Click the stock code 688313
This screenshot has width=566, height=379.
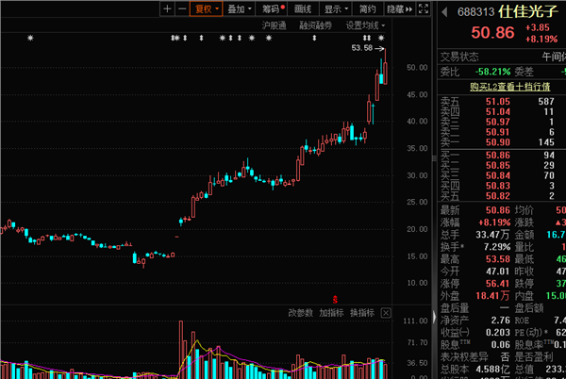click(x=475, y=12)
